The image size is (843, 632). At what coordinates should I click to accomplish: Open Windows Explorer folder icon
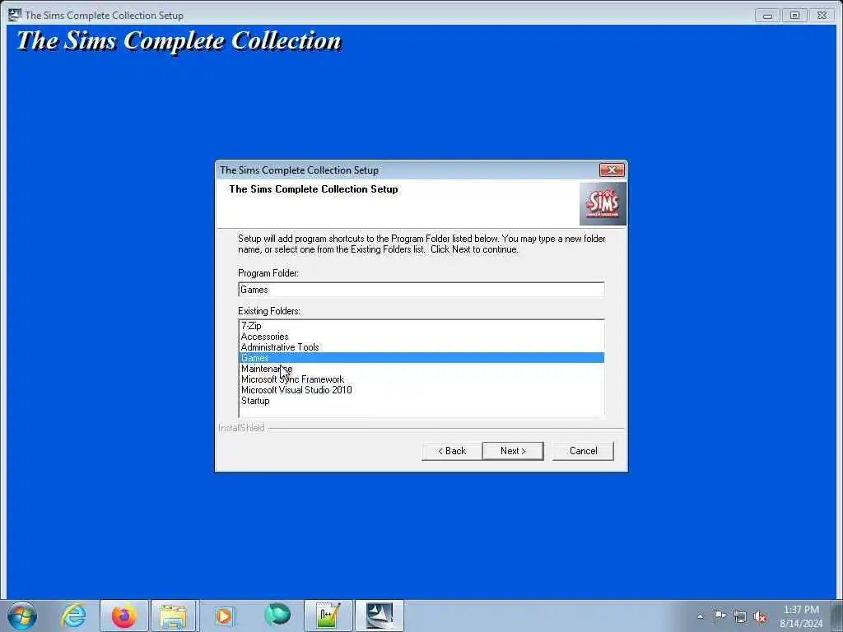click(173, 616)
